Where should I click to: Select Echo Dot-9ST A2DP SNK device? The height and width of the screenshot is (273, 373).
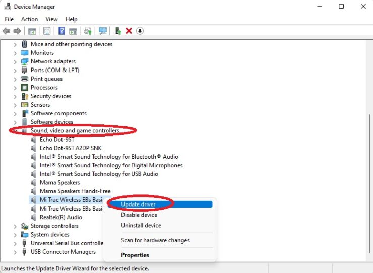click(x=71, y=148)
